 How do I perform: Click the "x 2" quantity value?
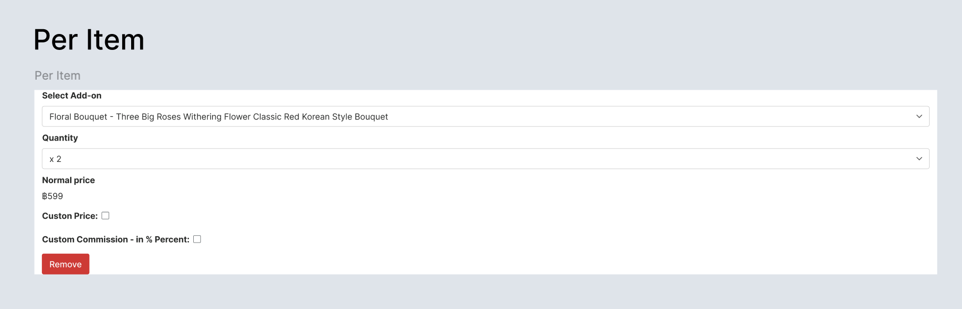coord(55,159)
